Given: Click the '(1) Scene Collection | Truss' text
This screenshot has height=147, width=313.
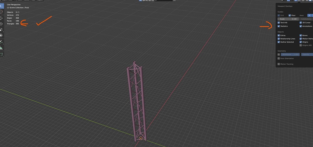Looking at the screenshot, I should (18, 8).
